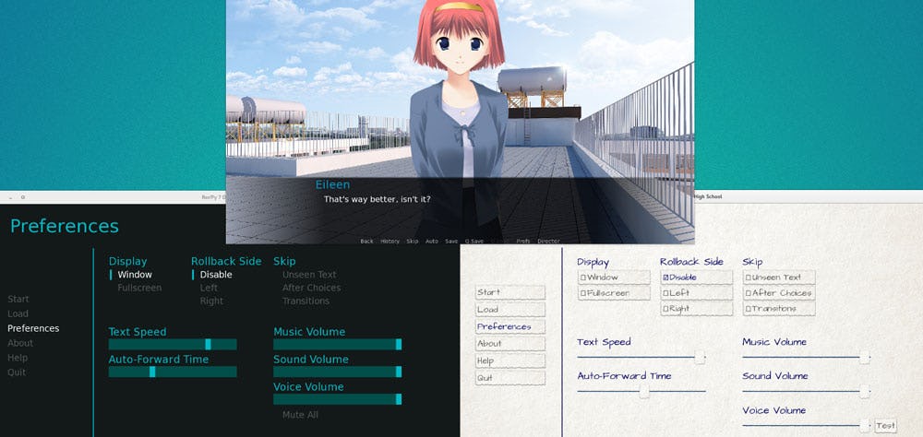The image size is (923, 437).
Task: Click the dark theme Auto-Forward Time slider
Action: coord(173,372)
